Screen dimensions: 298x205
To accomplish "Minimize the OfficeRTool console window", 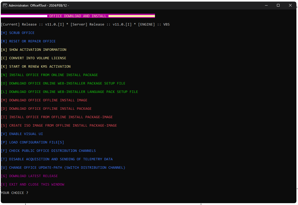I will click(266, 5).
